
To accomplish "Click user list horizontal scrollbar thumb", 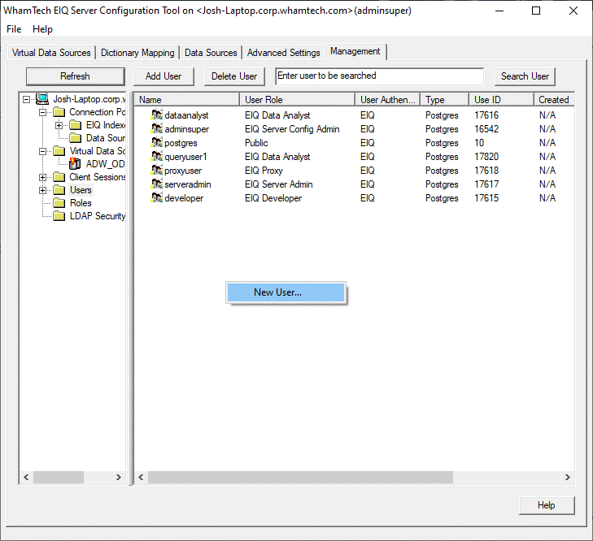I will (x=300, y=477).
